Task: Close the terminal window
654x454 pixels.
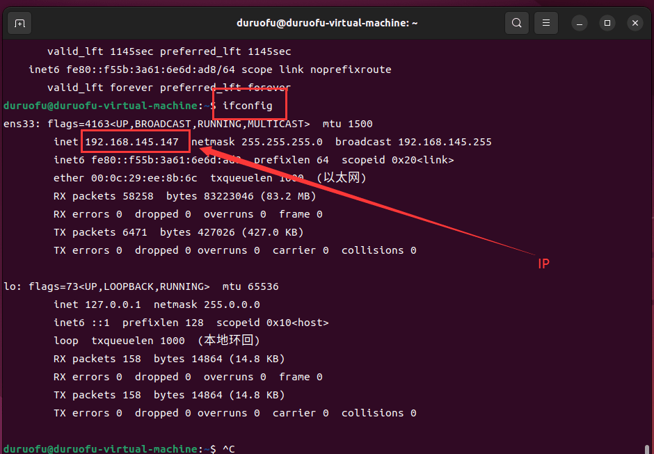Action: click(635, 23)
